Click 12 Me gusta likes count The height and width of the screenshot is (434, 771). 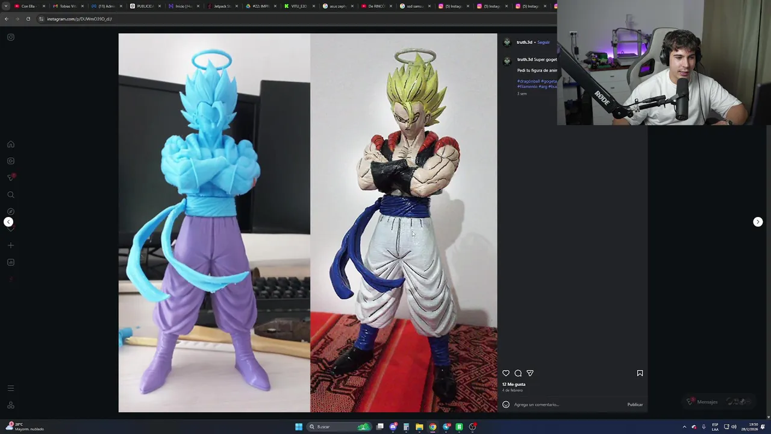click(514, 384)
